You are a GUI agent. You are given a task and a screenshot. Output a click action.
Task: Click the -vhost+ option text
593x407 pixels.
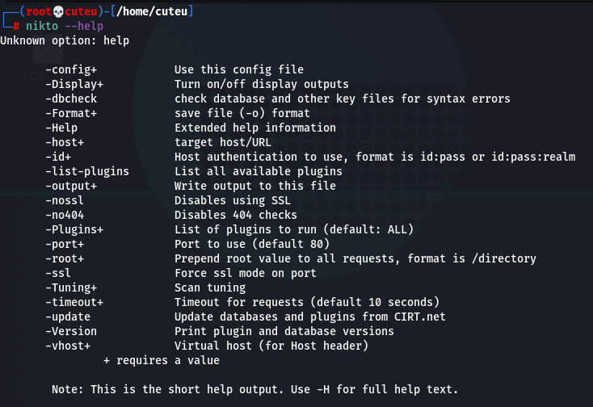pos(68,346)
